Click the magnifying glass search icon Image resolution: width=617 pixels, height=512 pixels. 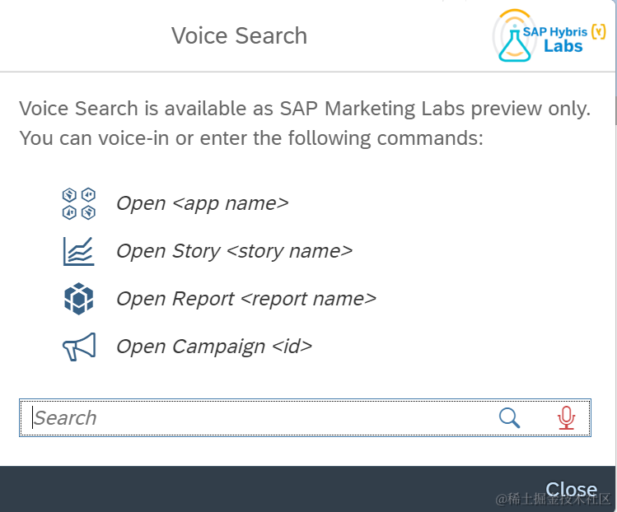click(510, 418)
